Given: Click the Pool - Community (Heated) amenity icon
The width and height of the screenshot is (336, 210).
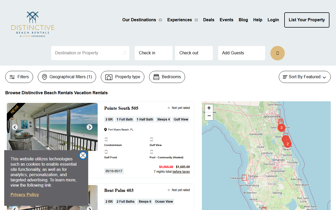Looking at the screenshot, I should [x=151, y=152].
